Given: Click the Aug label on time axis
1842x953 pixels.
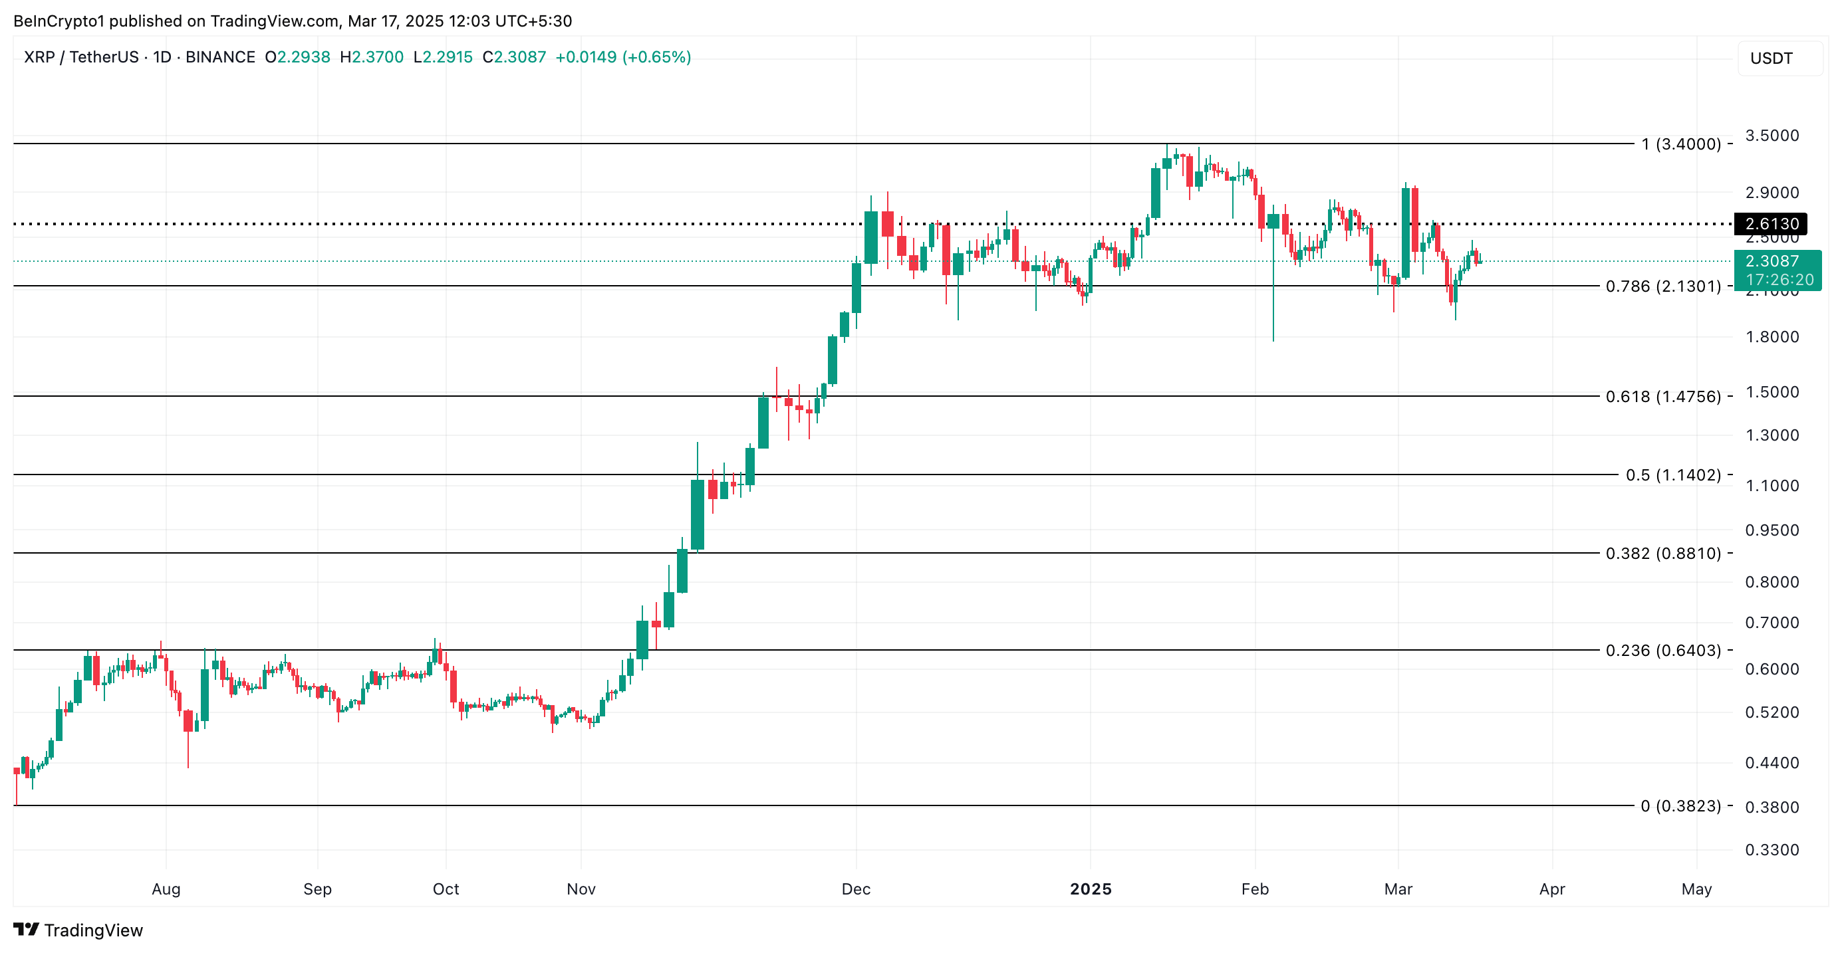Looking at the screenshot, I should [x=166, y=889].
